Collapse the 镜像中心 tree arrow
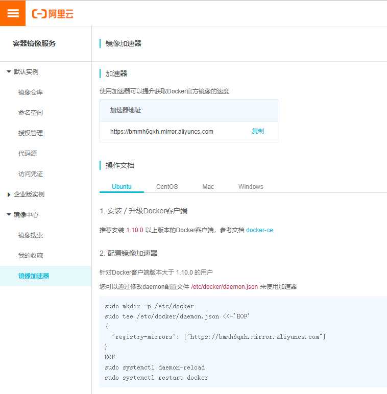387x394 pixels. pyautogui.click(x=9, y=214)
